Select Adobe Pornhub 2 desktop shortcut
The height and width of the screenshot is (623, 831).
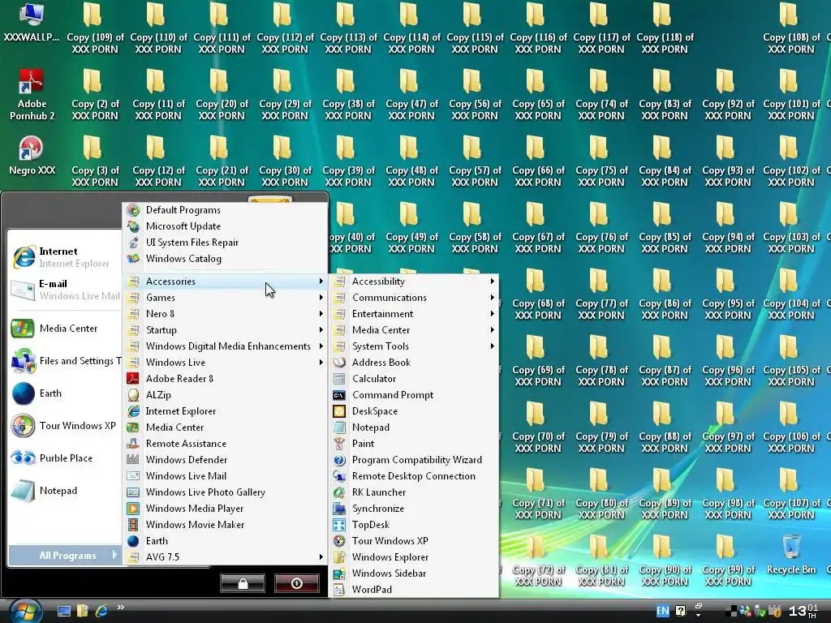point(32,96)
